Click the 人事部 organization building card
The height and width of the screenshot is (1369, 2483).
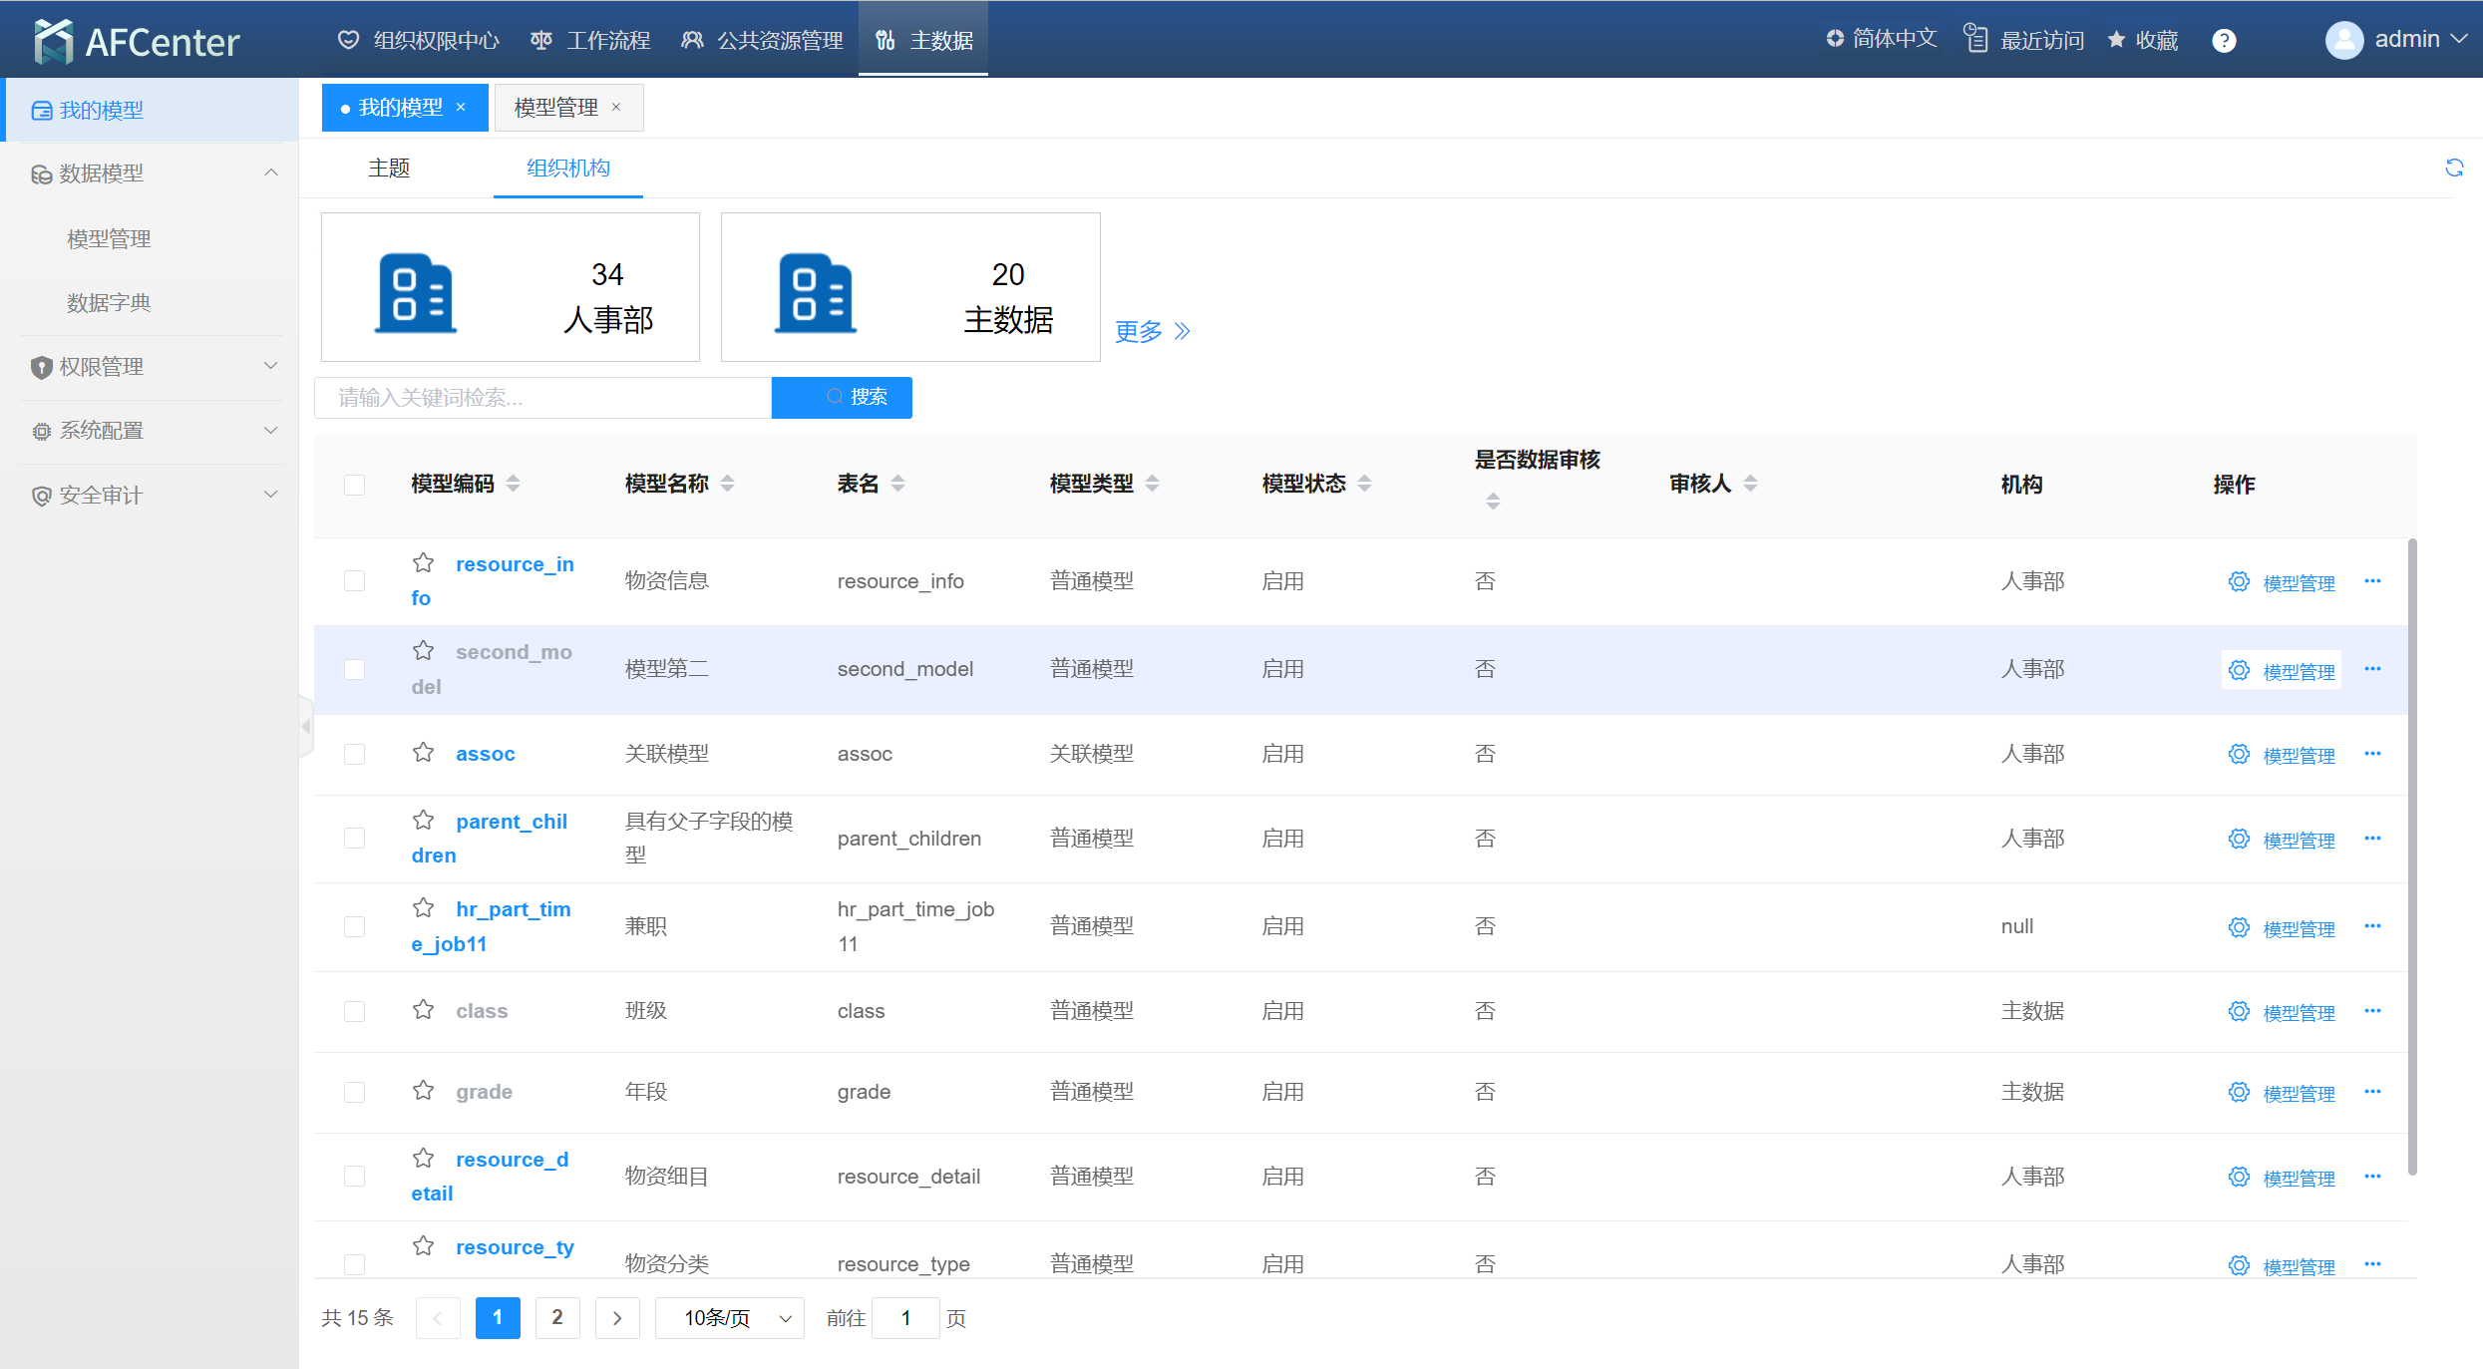(510, 287)
